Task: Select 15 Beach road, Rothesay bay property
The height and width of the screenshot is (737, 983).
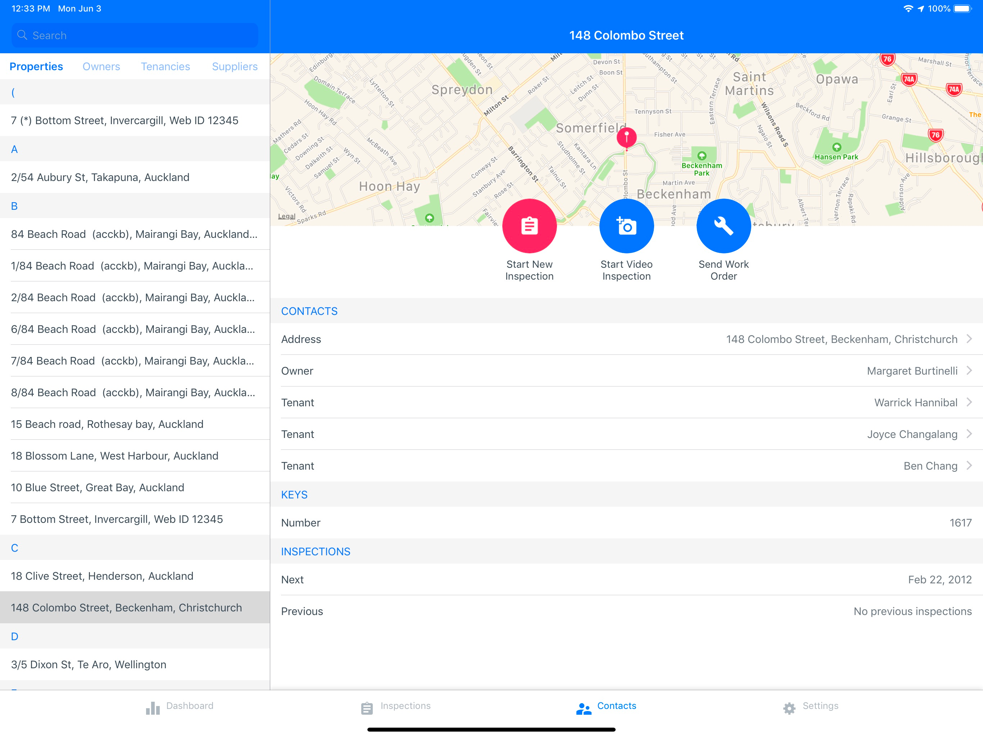Action: (135, 424)
